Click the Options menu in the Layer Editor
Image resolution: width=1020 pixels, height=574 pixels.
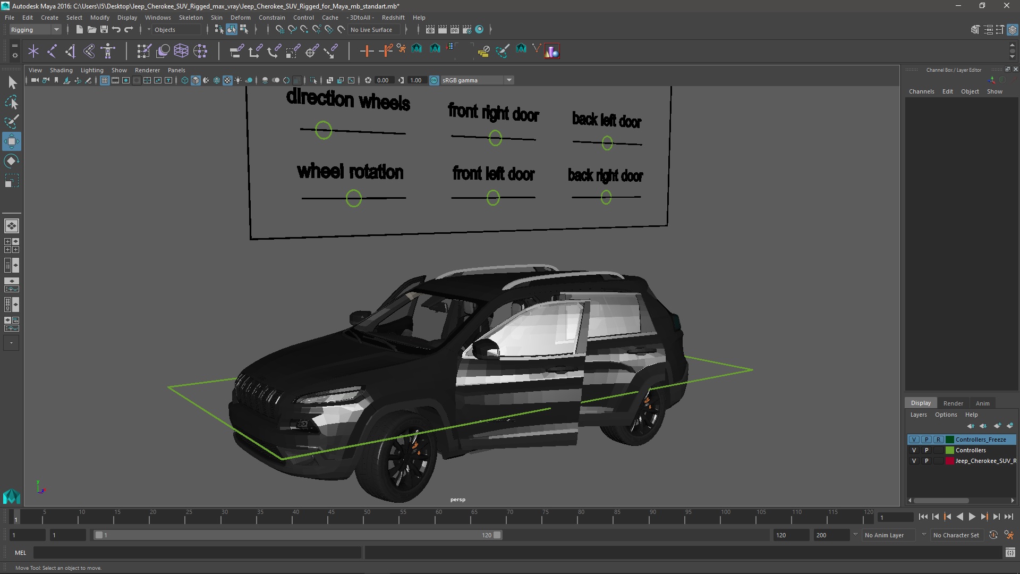[946, 415]
